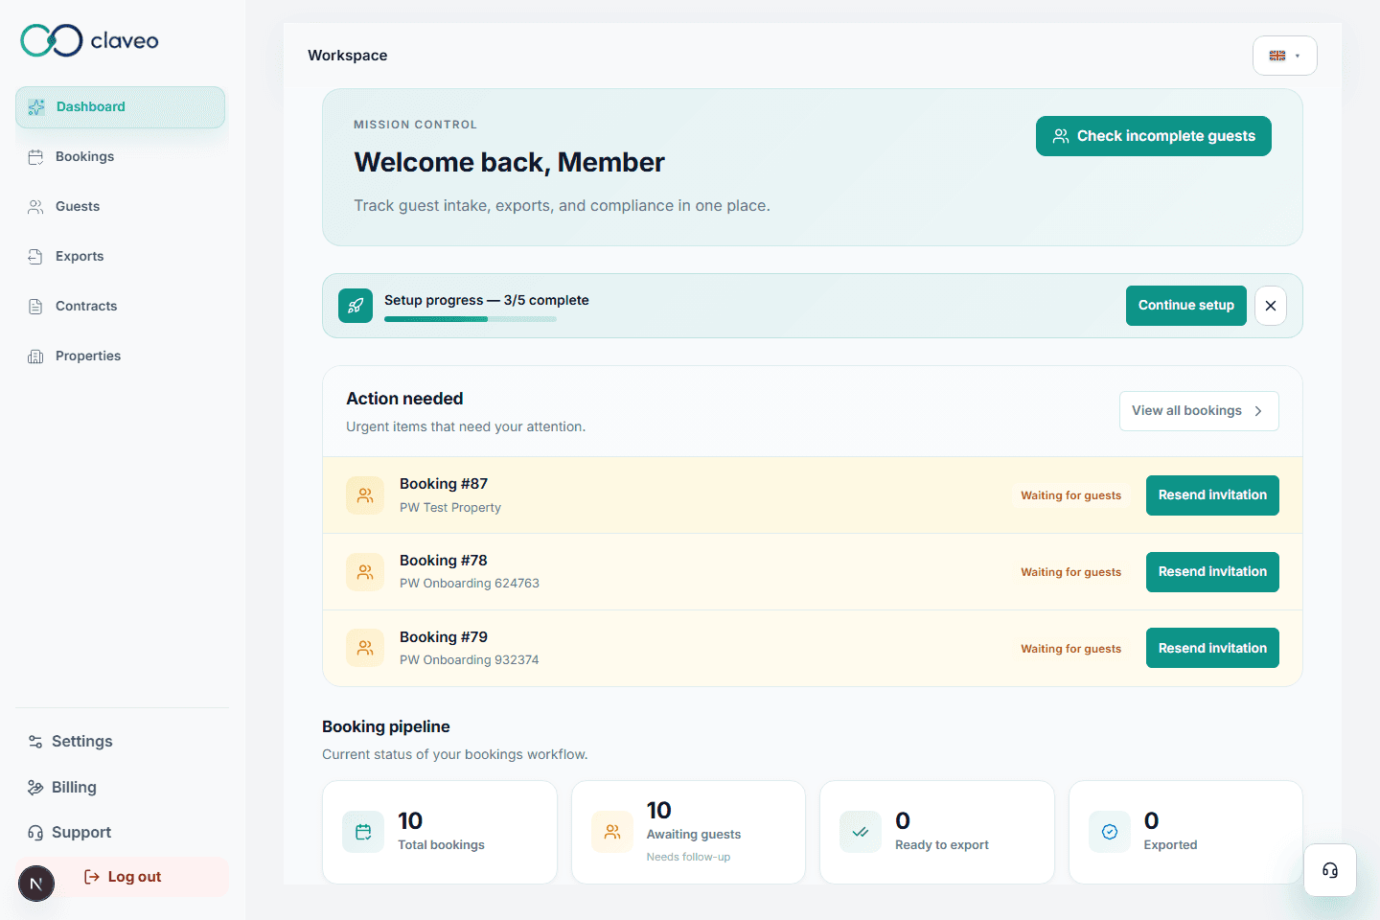The image size is (1380, 920).
Task: Click View all bookings
Action: (x=1199, y=411)
